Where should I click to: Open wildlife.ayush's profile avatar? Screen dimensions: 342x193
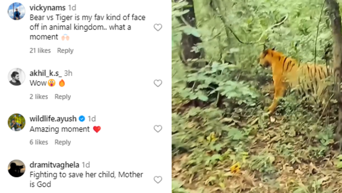pos(17,122)
